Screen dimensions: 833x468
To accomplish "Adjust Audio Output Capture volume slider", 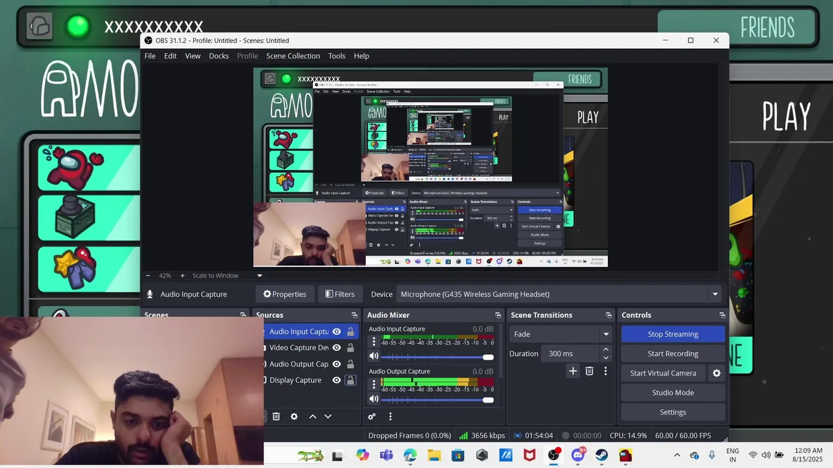I will pos(437,399).
